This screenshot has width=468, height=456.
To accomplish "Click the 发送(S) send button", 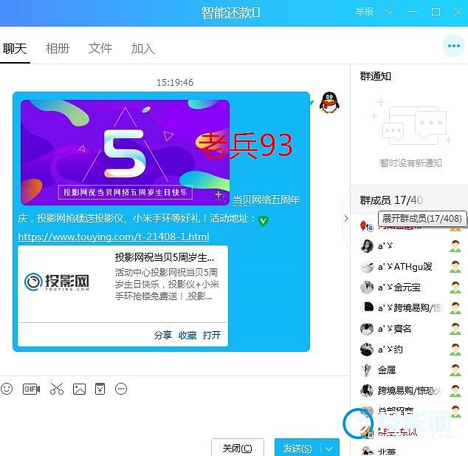I will [297, 448].
